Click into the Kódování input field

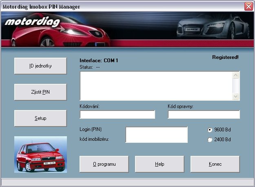coord(117,115)
